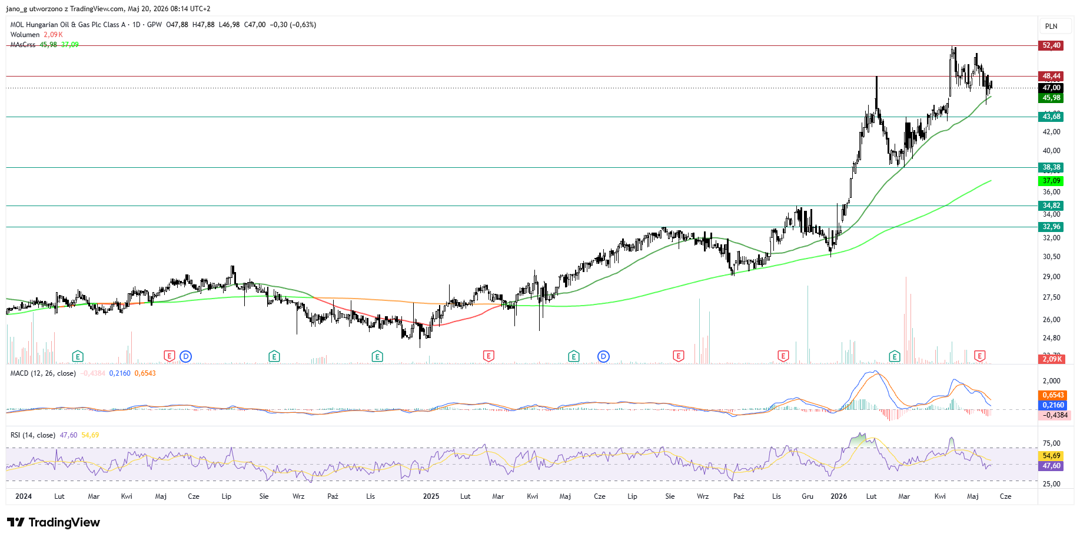This screenshot has width=1080, height=540.
Task: Click the 34,82 horizontal level label
Action: [1051, 206]
